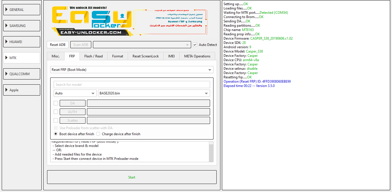The height and width of the screenshot is (192, 392).
Task: Click the DA browse button
Action: coord(73,103)
